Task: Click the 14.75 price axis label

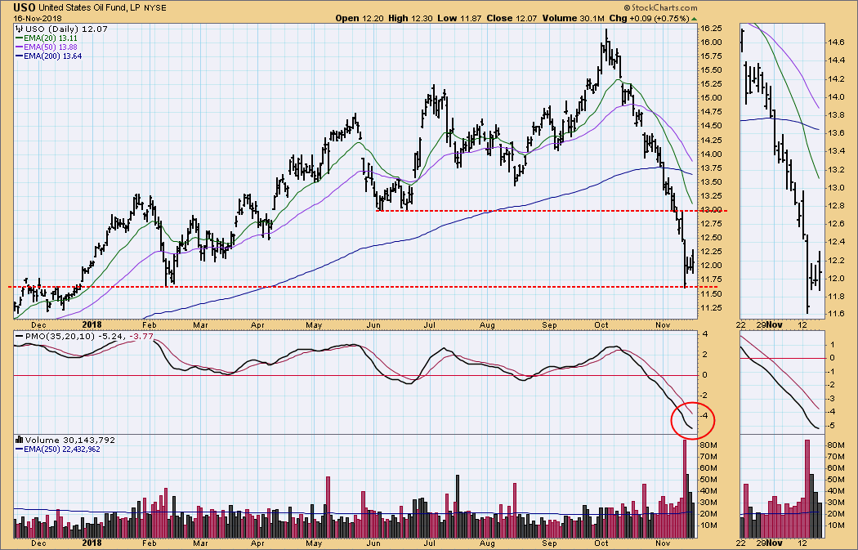Action: tap(711, 112)
